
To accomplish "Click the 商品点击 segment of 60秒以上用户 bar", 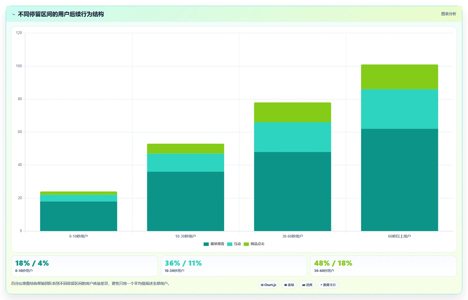I will point(400,77).
